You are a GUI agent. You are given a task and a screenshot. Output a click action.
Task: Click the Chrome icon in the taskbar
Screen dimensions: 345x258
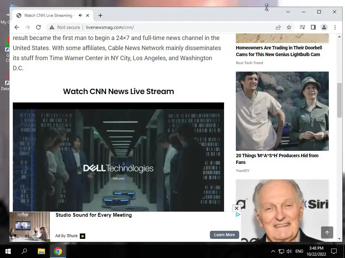point(58,251)
